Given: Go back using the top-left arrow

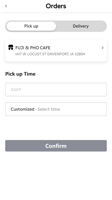Looking at the screenshot, I should coord(6,6).
